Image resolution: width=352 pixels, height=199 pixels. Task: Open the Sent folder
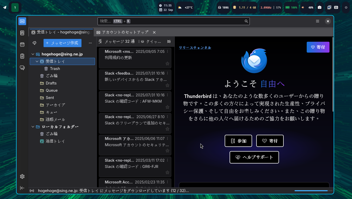[x=62, y=98]
